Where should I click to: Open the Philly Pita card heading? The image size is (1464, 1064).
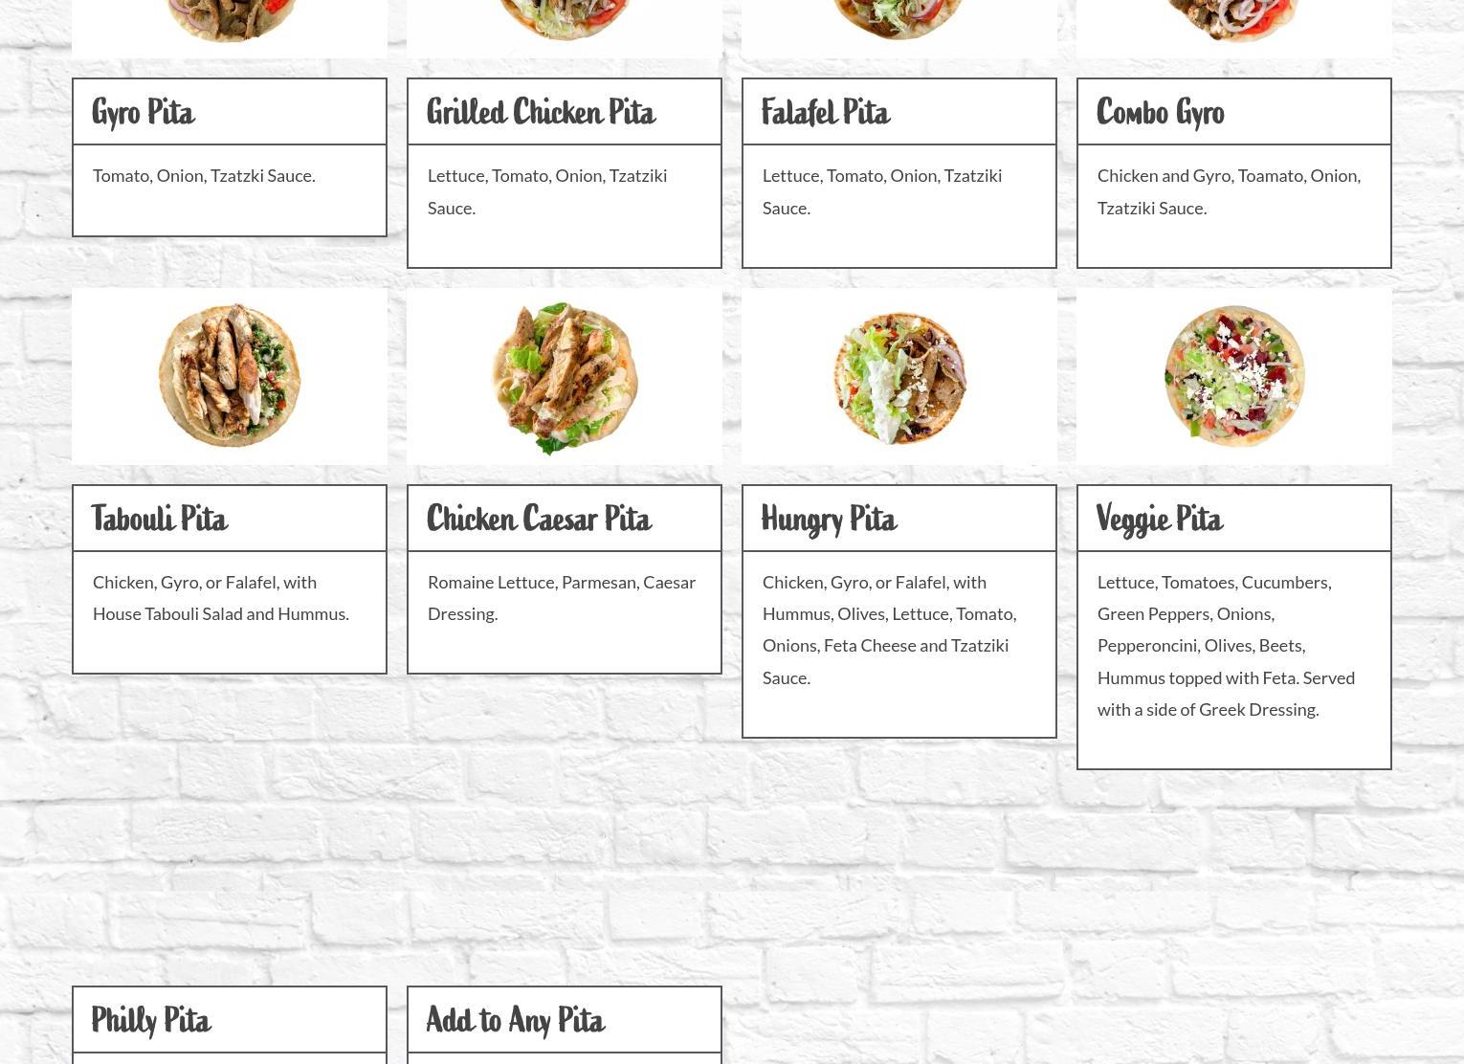pyautogui.click(x=151, y=1021)
